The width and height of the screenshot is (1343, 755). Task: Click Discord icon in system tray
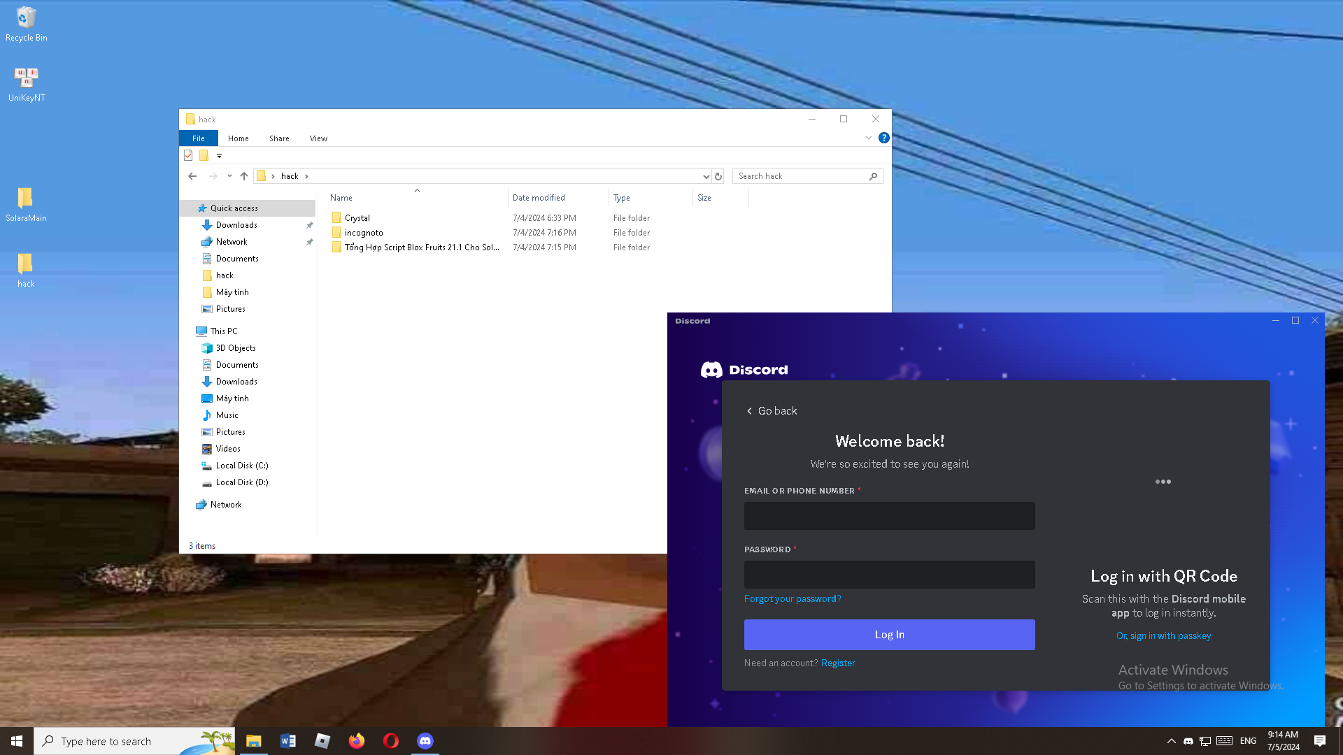(x=1188, y=741)
